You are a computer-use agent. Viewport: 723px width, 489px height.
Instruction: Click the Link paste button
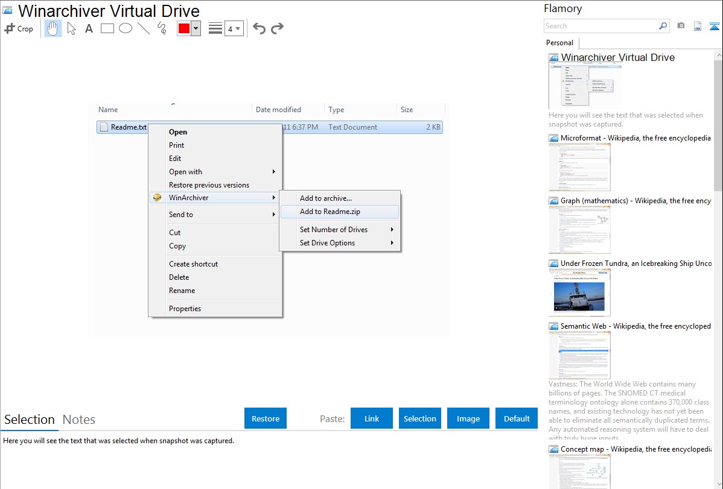[x=372, y=418]
